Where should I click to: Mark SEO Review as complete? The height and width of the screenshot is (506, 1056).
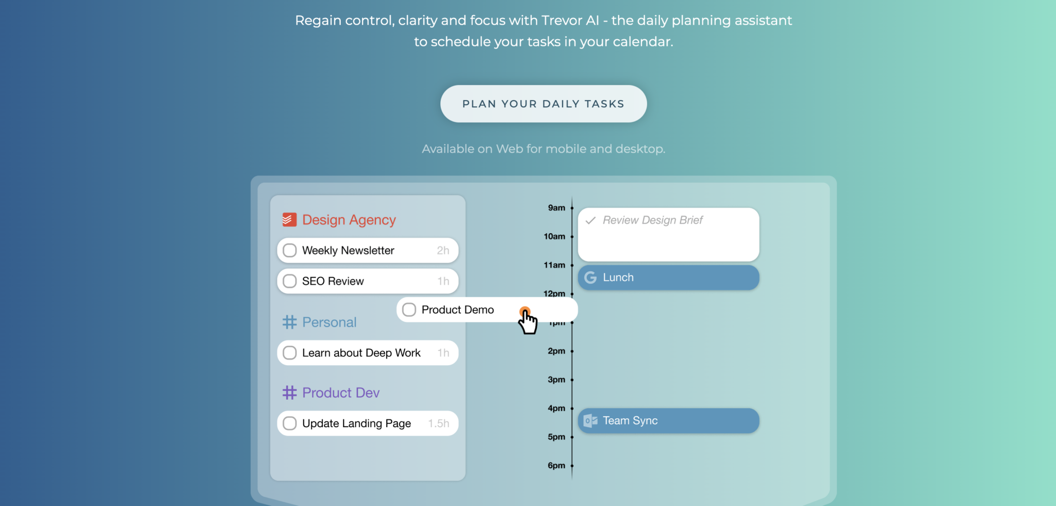coord(289,281)
